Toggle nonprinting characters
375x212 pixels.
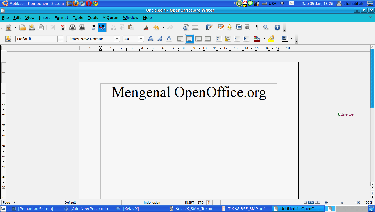click(x=257, y=27)
